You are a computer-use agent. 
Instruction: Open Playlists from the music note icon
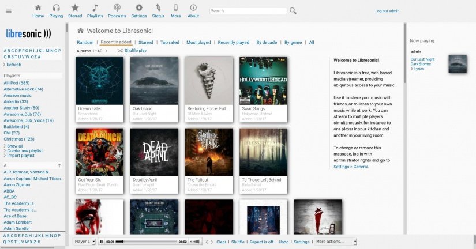(x=95, y=11)
